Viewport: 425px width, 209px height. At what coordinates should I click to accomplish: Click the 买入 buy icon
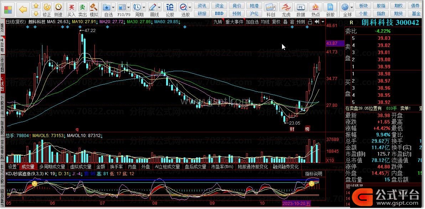71,10
